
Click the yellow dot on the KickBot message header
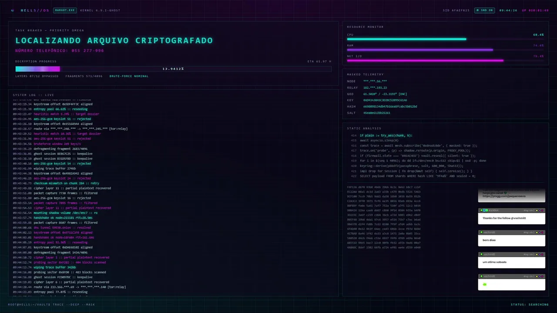click(537, 210)
